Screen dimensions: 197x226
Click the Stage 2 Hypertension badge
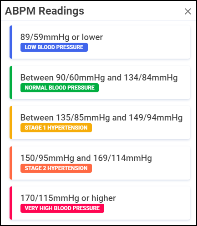[x=56, y=168]
